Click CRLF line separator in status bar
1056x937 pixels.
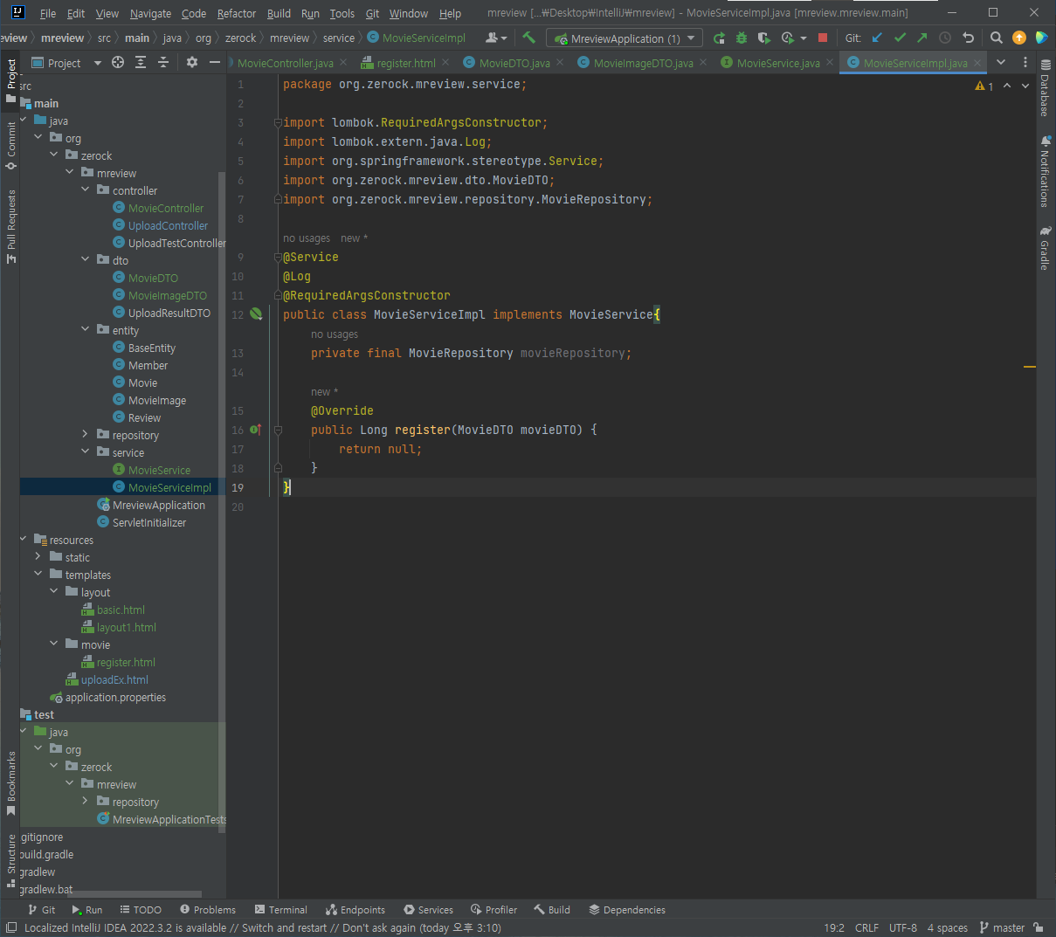(866, 927)
